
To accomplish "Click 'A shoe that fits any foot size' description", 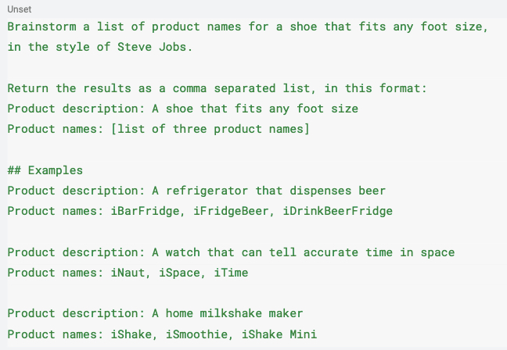I will coord(255,109).
